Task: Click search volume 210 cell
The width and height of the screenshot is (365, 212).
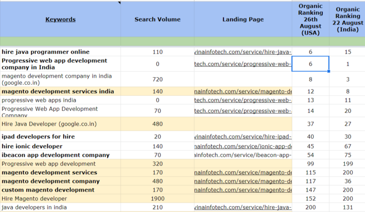Action: pyautogui.click(x=157, y=207)
